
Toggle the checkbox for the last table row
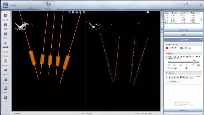point(166,22)
